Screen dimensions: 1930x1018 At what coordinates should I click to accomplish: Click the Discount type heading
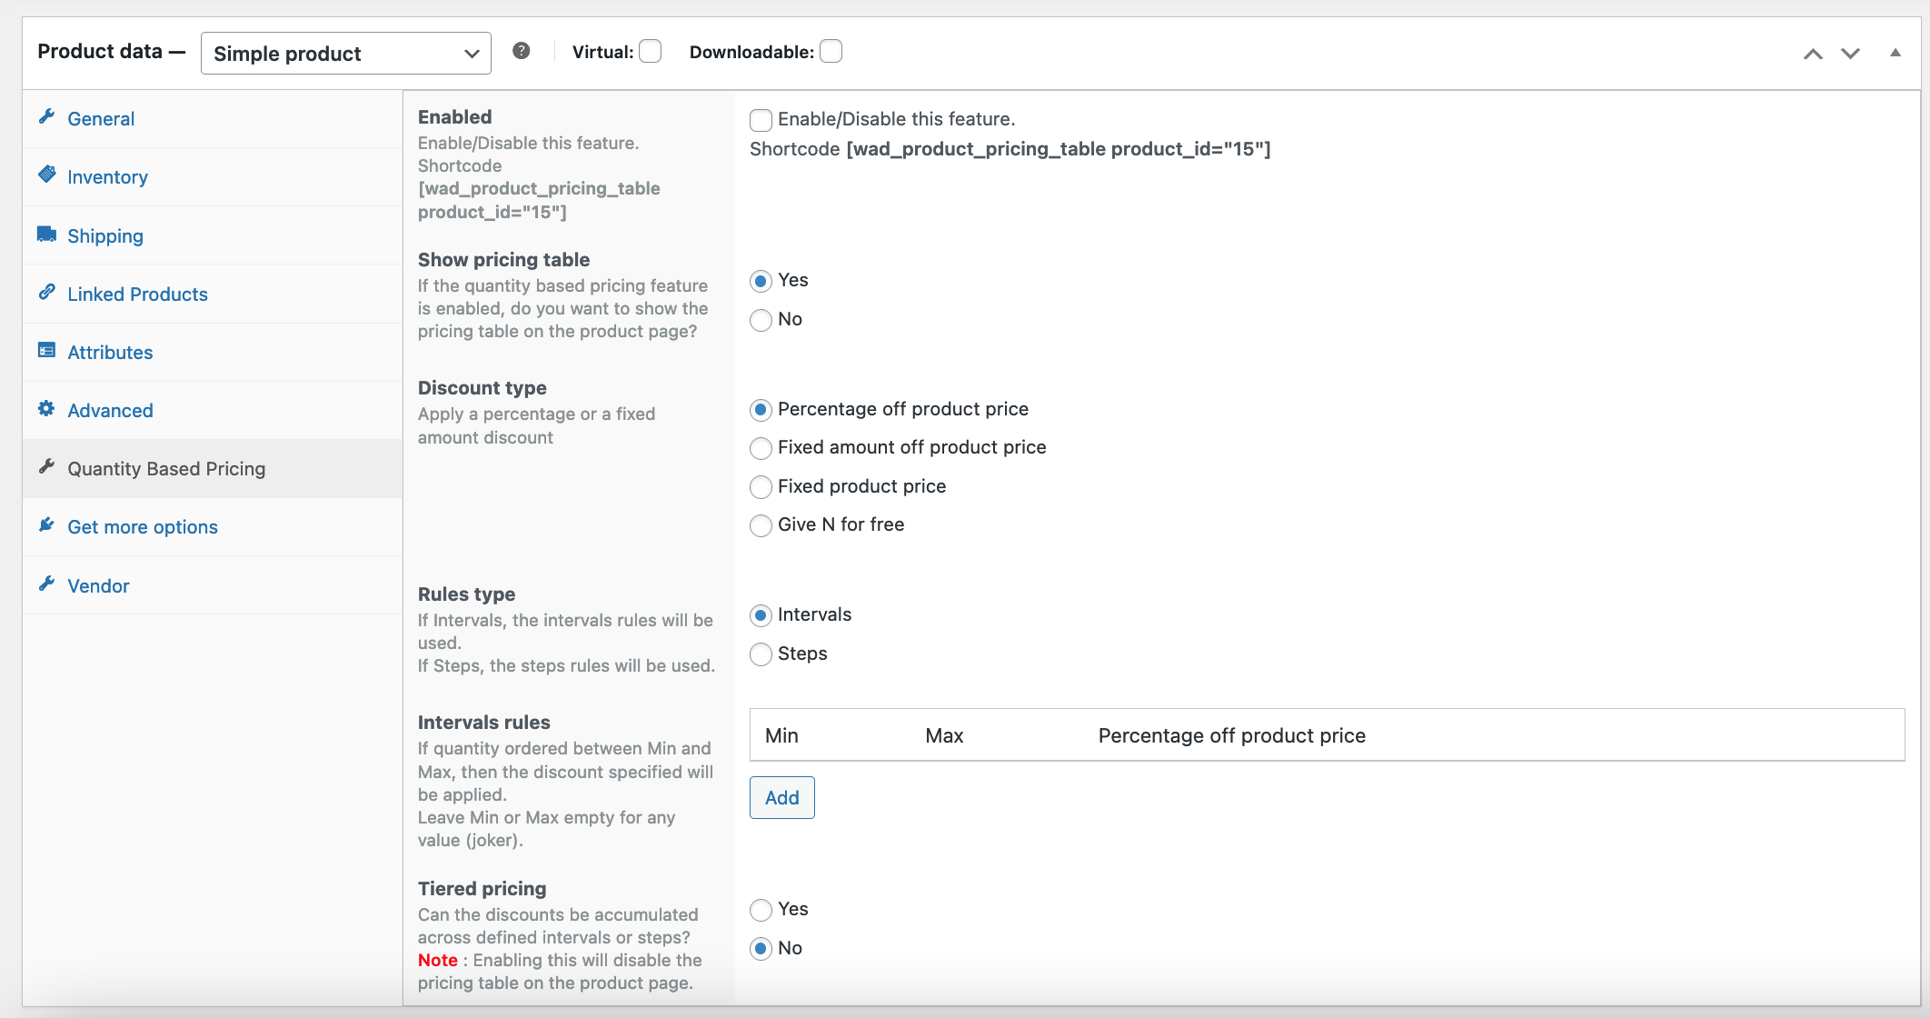click(482, 388)
